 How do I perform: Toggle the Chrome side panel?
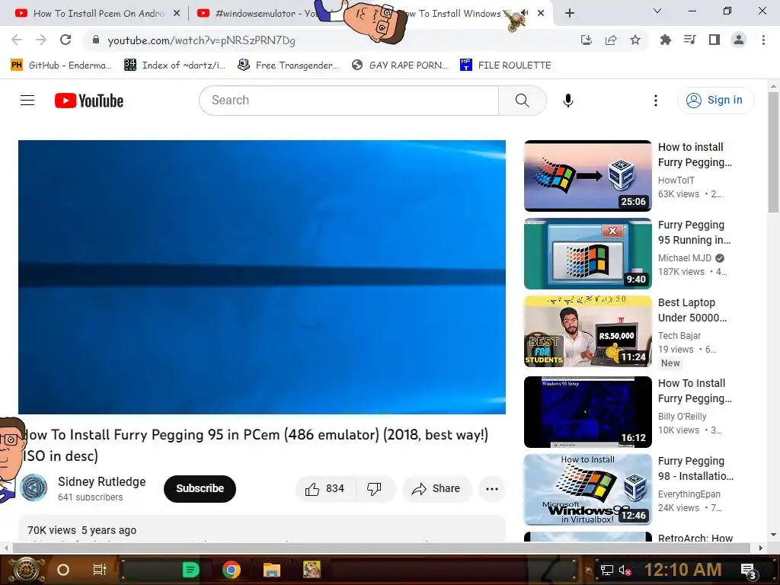[714, 40]
